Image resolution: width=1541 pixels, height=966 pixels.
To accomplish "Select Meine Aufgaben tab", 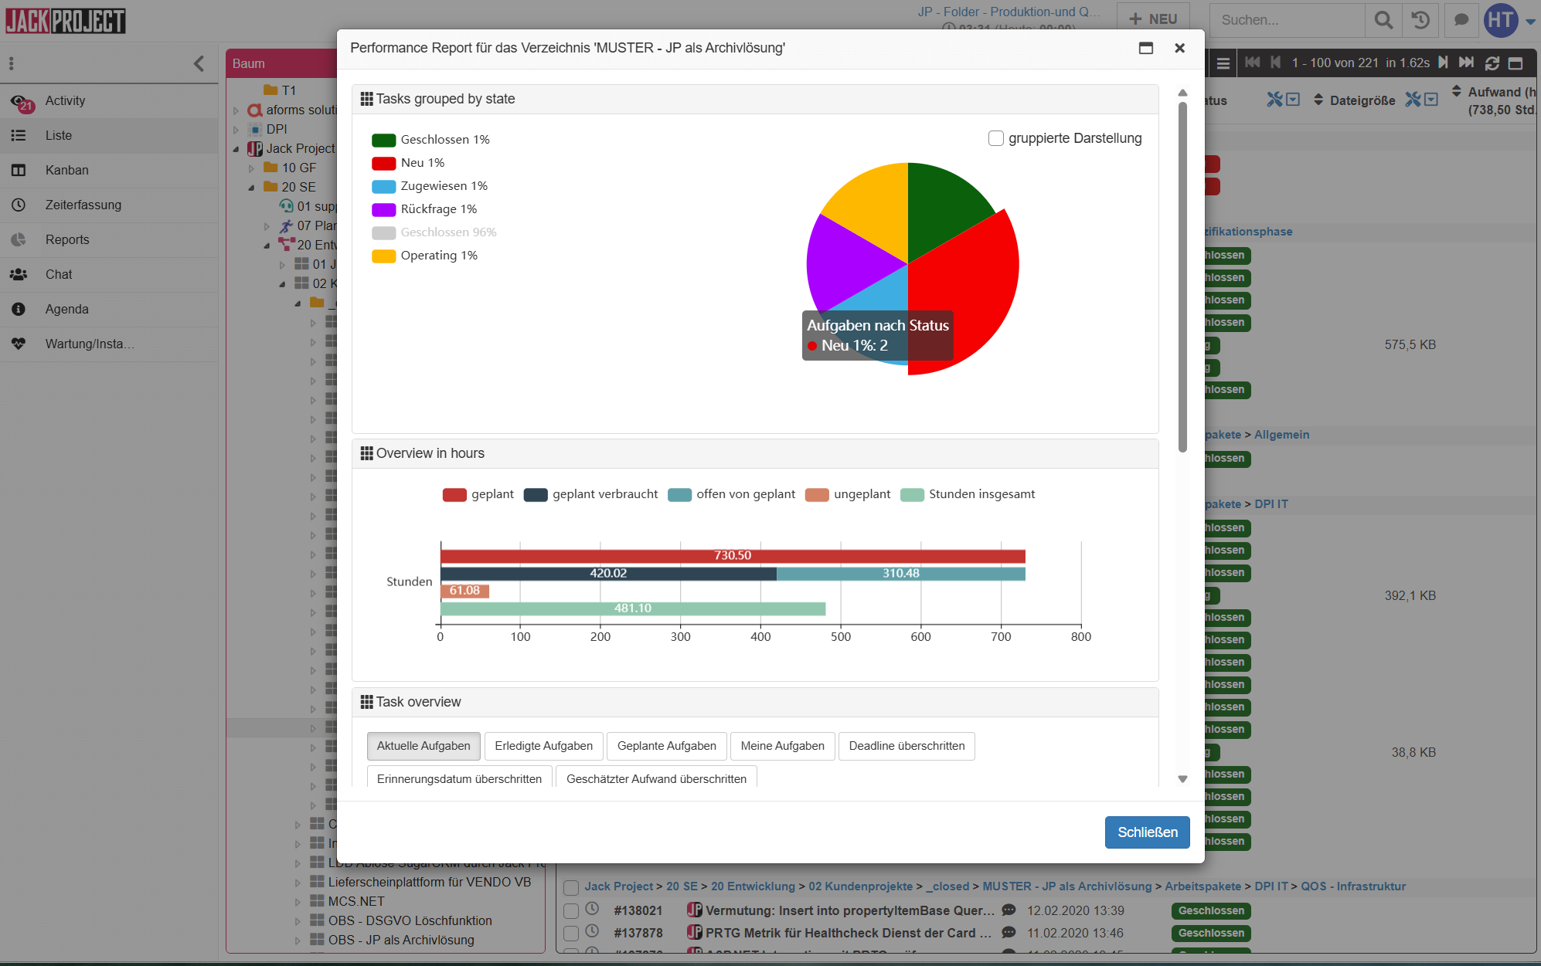I will 782,746.
